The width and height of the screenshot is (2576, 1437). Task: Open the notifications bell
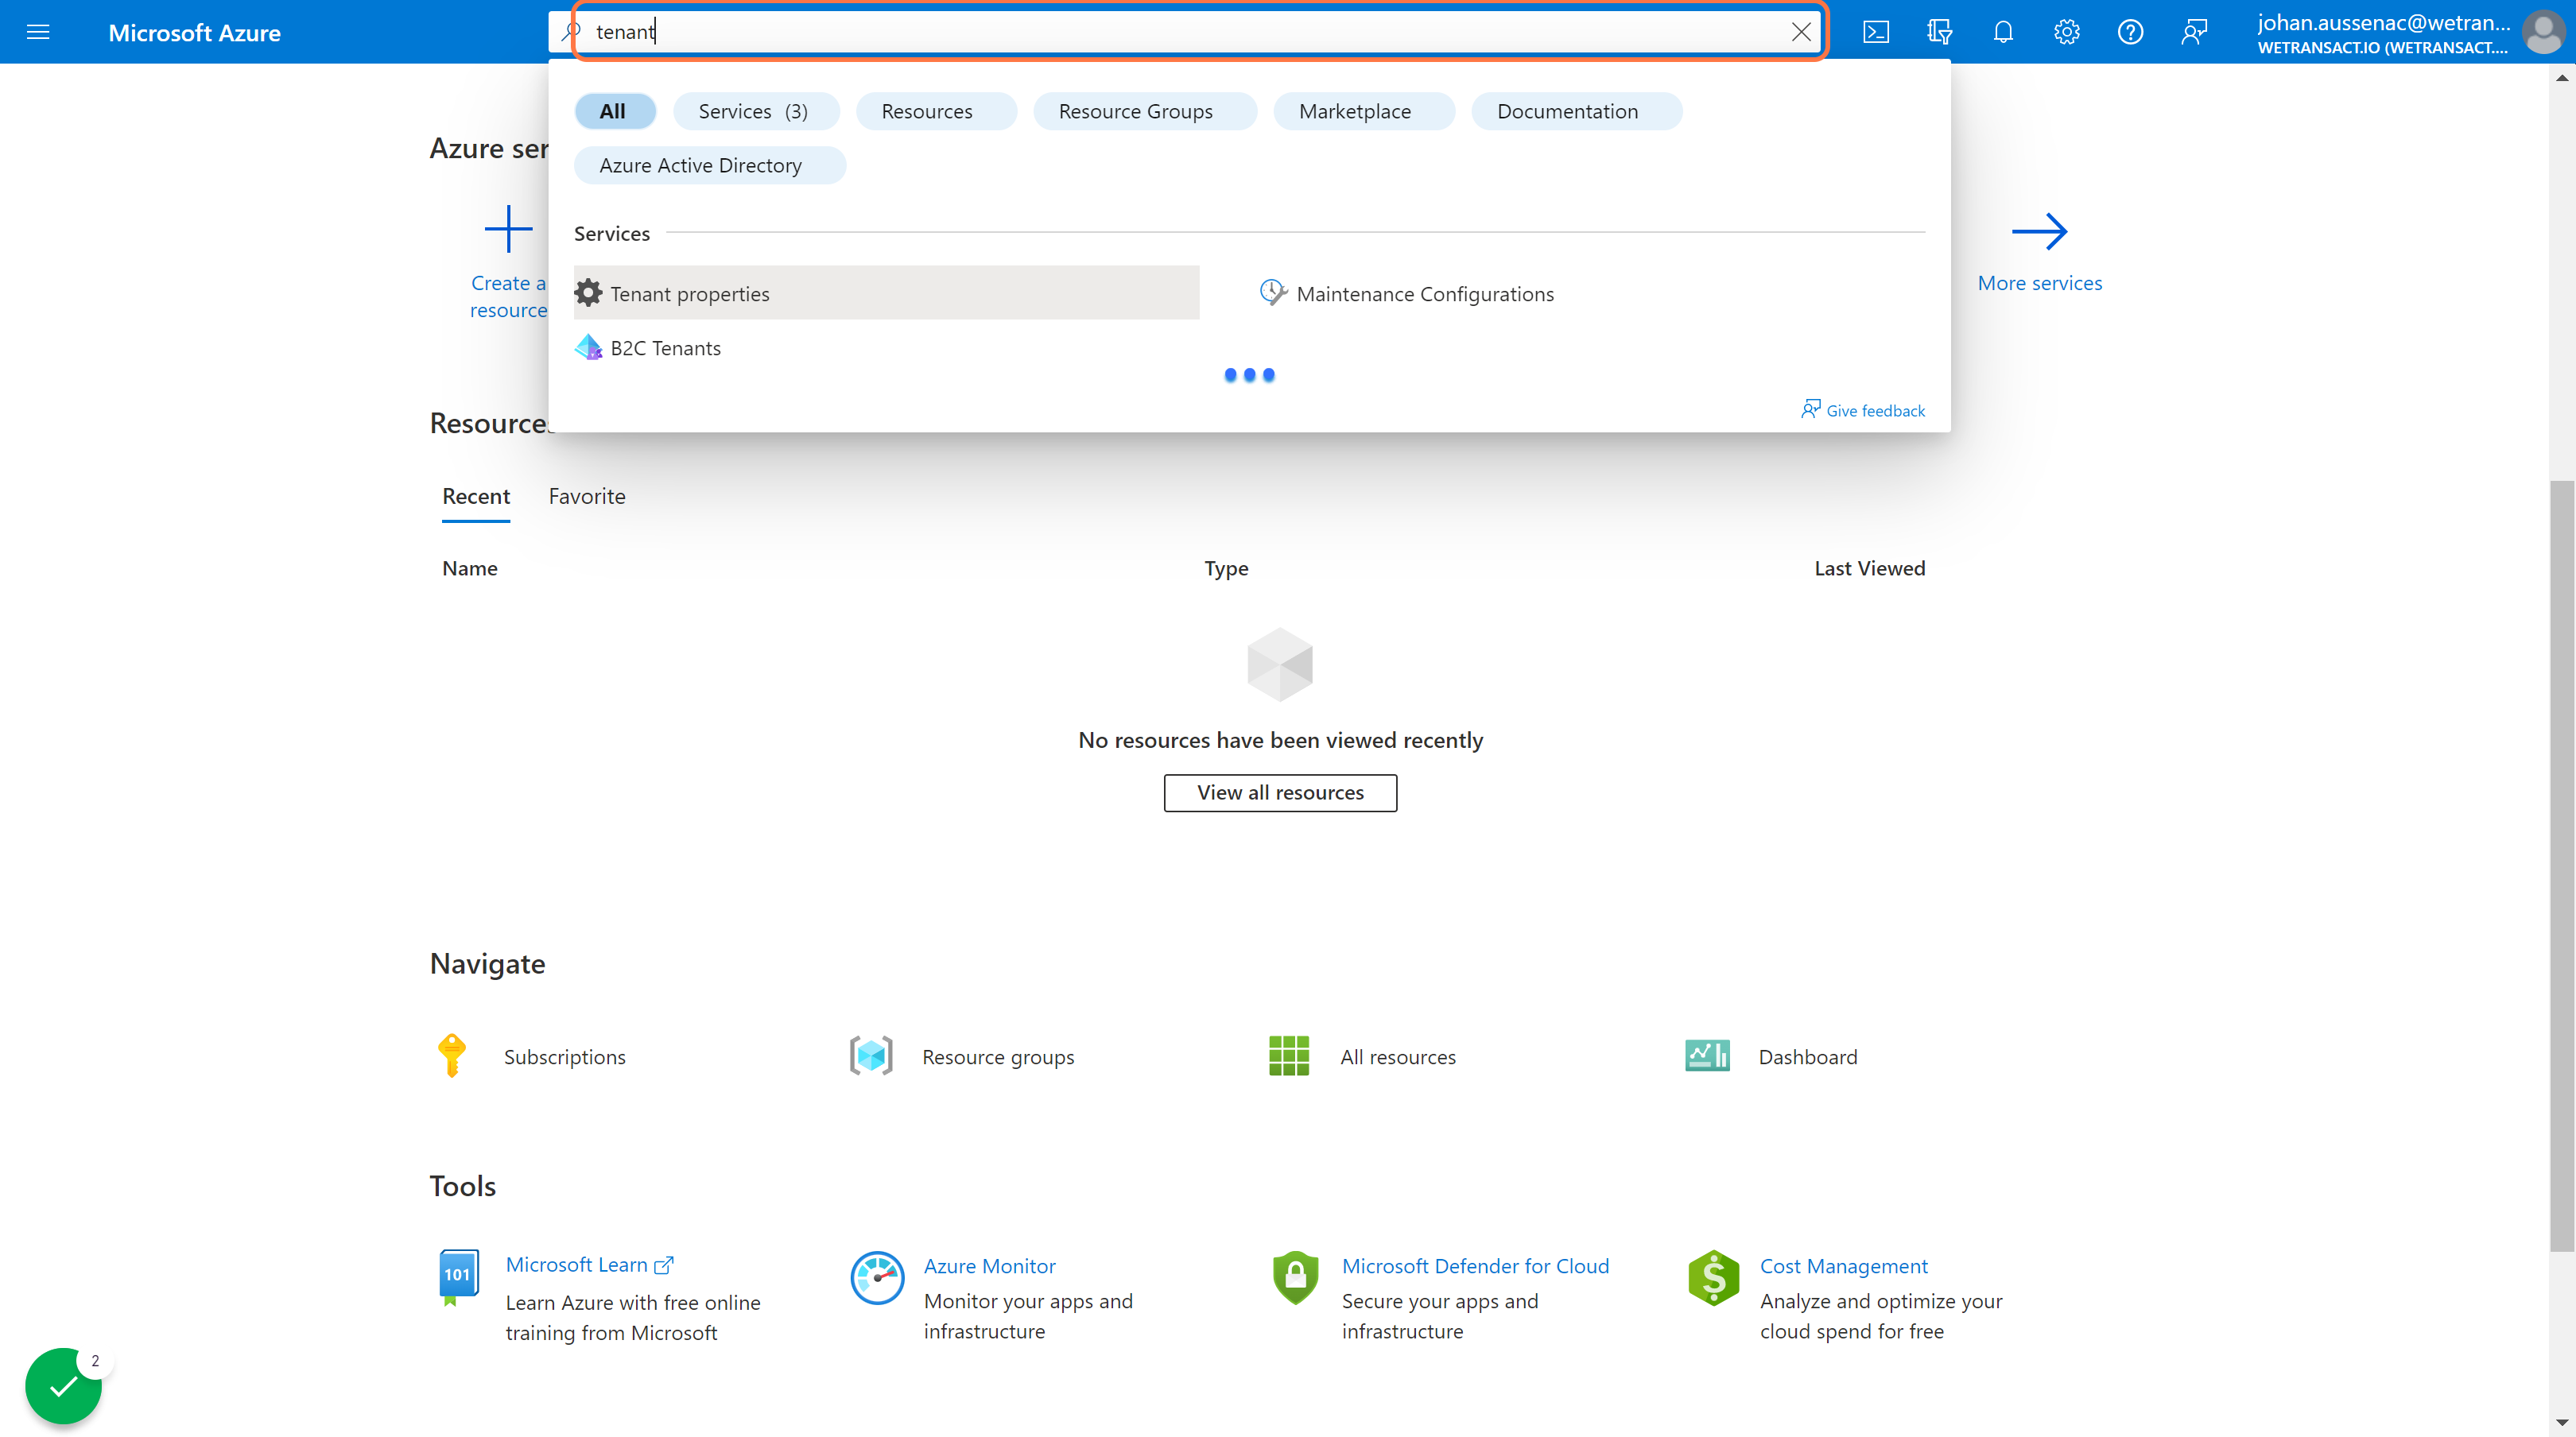tap(2003, 32)
